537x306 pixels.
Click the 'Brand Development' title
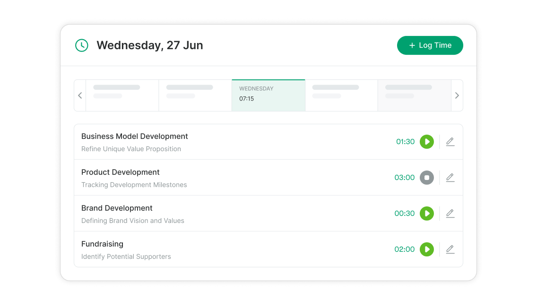pos(117,208)
